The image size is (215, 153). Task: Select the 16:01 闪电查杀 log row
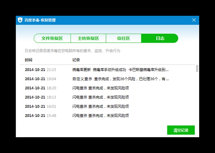click(107, 106)
